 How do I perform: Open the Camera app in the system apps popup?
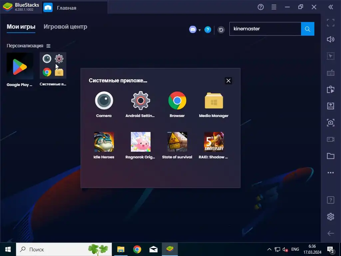click(104, 101)
